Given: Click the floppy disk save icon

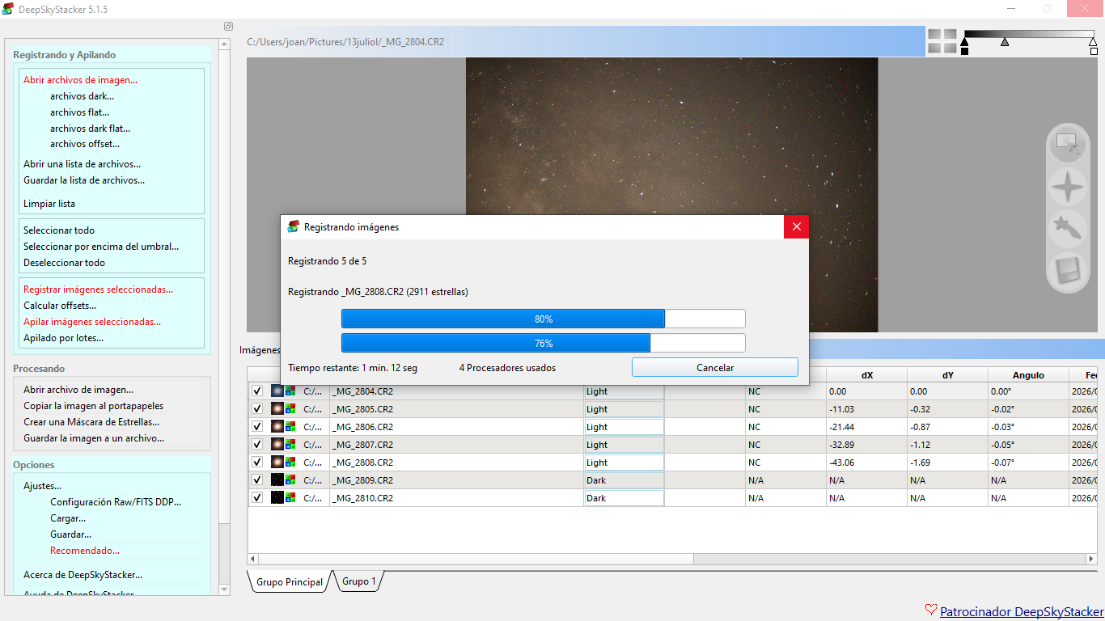Looking at the screenshot, I should pos(1068,271).
